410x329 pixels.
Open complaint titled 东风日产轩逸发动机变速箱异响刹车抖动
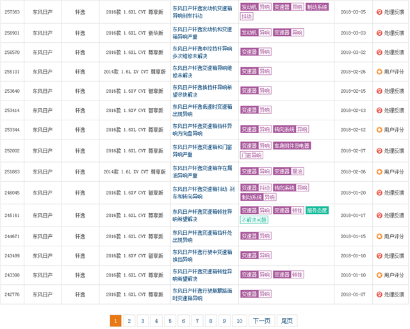pyautogui.click(x=202, y=12)
